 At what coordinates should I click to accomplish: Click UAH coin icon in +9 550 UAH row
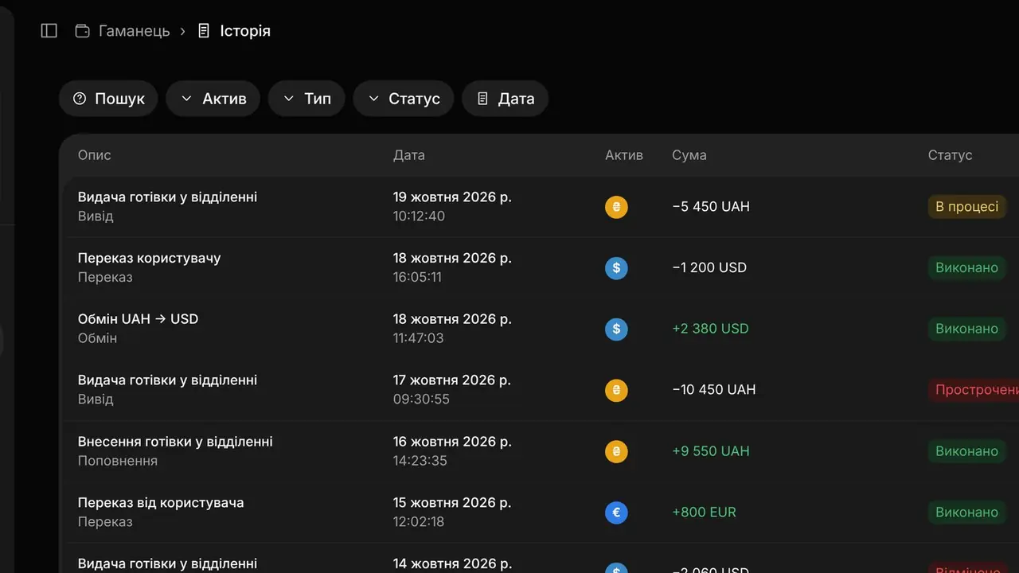(x=616, y=452)
